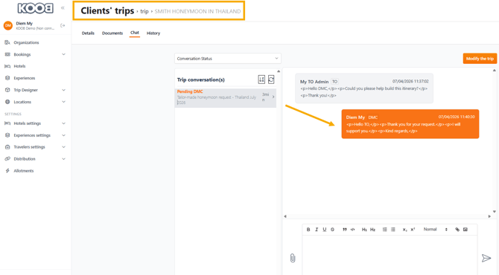Viewport: 499px width, 275px height.
Task: Expand the Bookings sidebar menu
Action: pos(35,54)
